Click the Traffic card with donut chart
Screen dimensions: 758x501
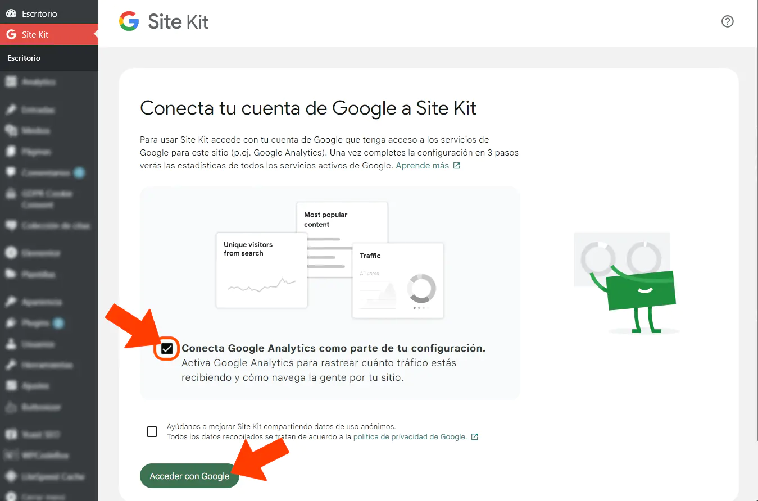(x=398, y=280)
